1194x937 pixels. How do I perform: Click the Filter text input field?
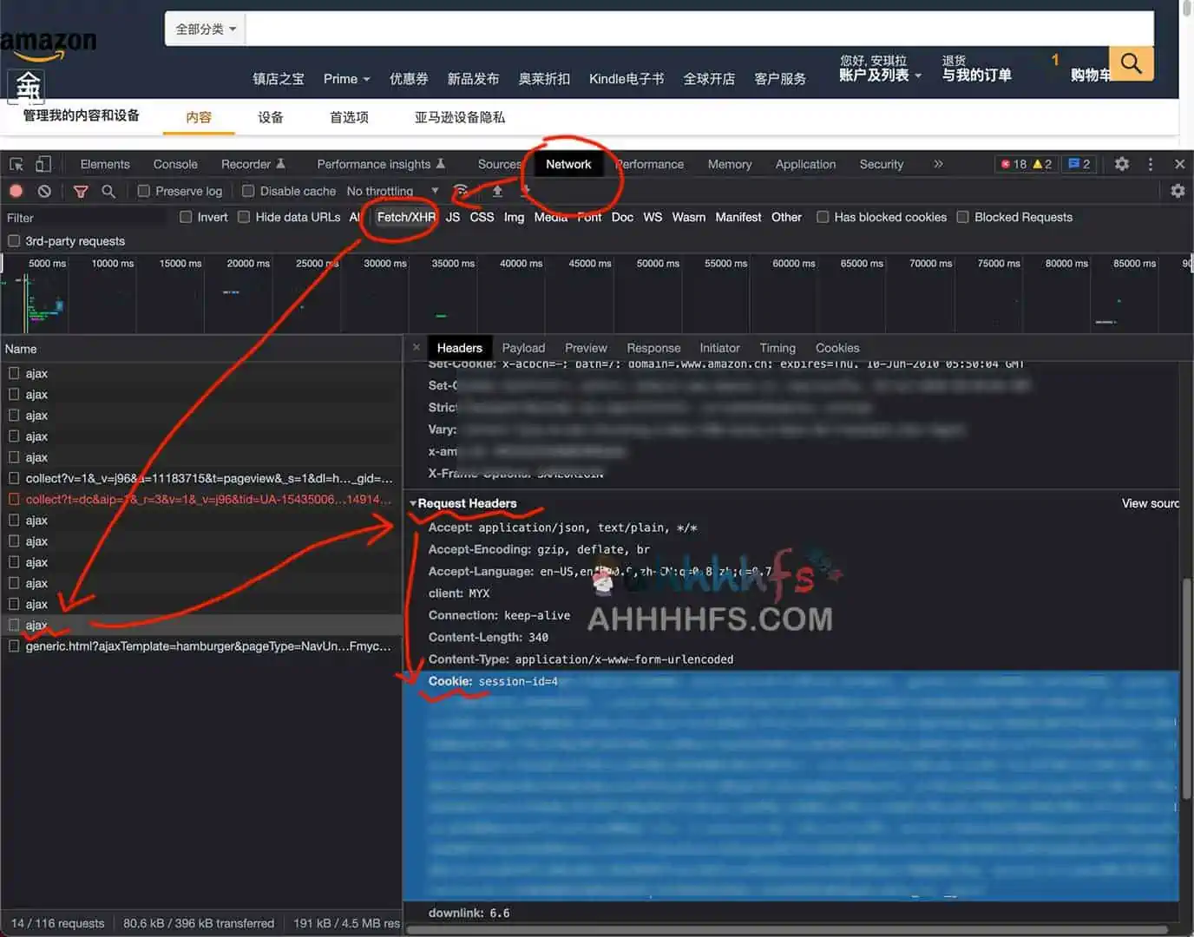[x=87, y=218]
